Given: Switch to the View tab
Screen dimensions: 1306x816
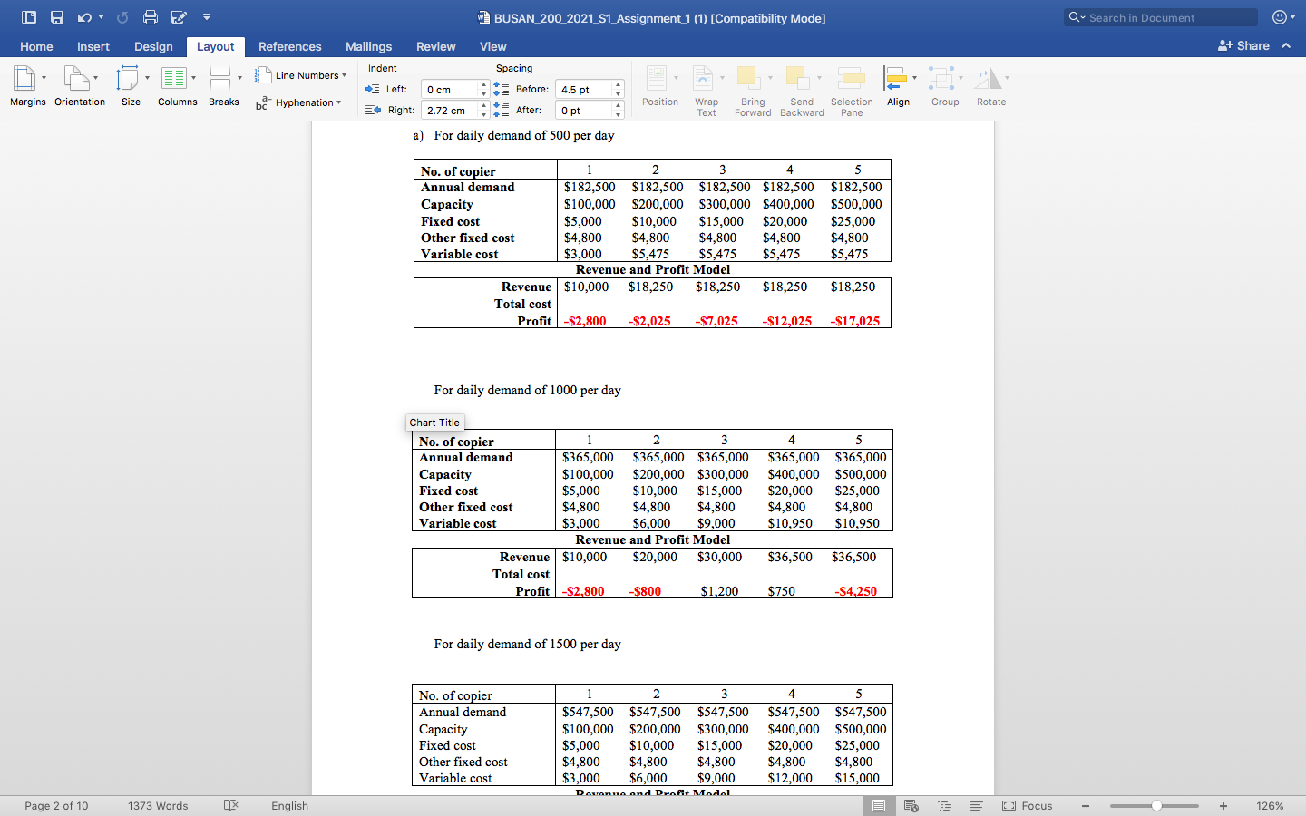Looking at the screenshot, I should tap(493, 46).
